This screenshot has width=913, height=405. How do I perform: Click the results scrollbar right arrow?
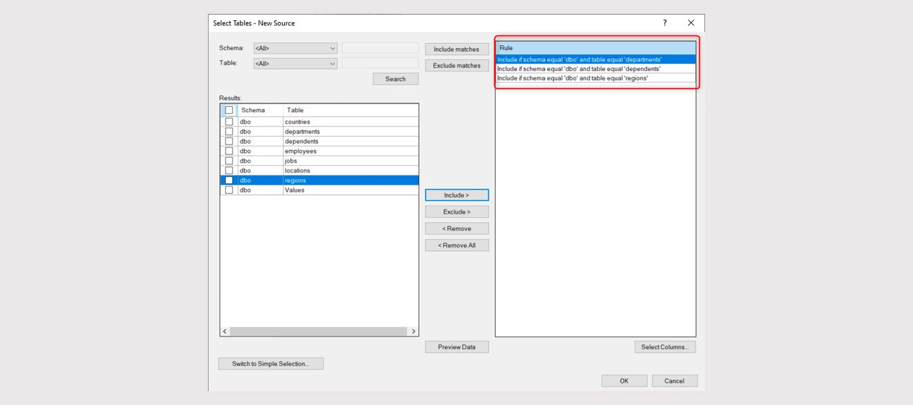(413, 332)
